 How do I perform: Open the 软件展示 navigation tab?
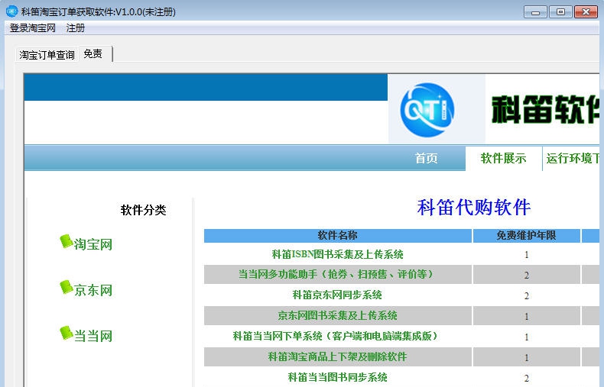[x=503, y=158]
